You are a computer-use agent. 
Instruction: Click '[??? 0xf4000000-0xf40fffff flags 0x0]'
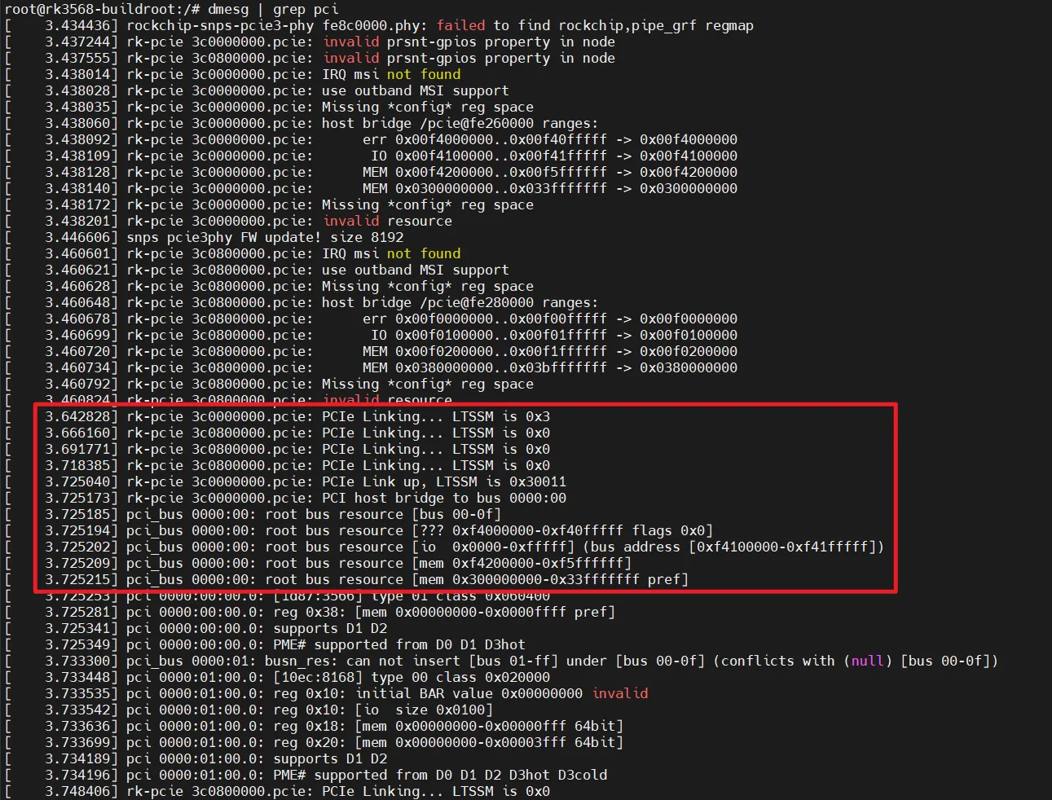tap(562, 530)
